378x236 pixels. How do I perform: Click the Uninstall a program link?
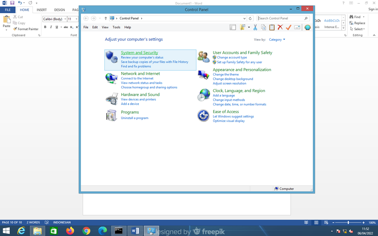point(135,118)
